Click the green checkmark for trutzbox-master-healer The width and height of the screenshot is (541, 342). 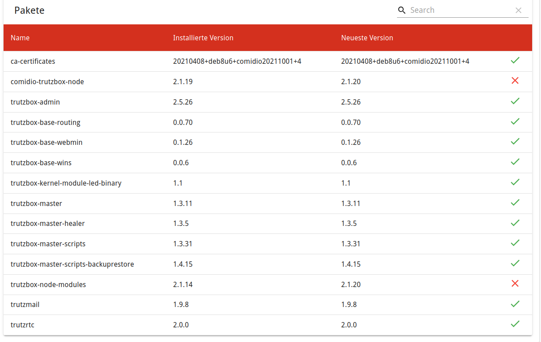[515, 223]
